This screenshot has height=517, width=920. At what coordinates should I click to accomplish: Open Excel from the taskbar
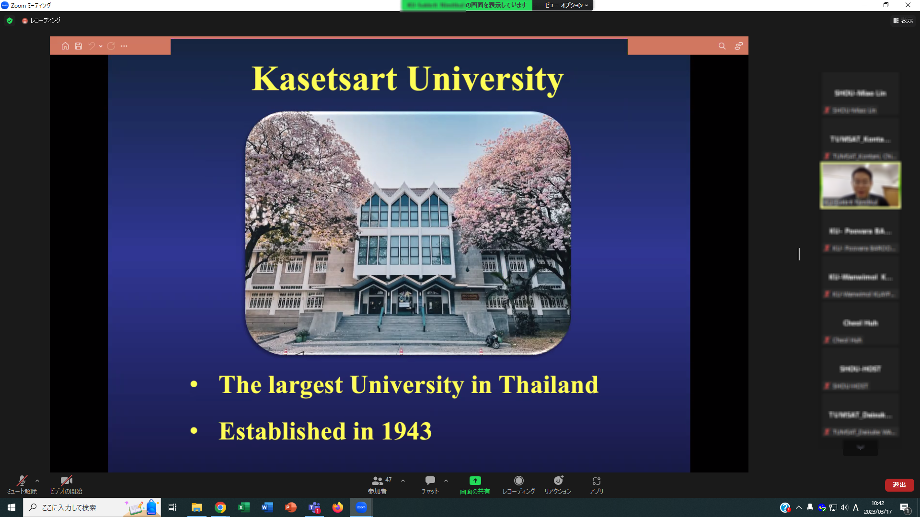[x=244, y=507]
